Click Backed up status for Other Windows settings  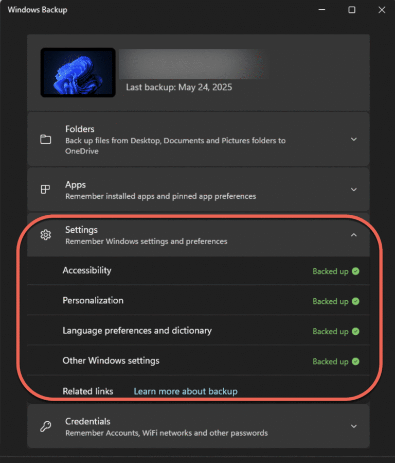[x=330, y=362]
